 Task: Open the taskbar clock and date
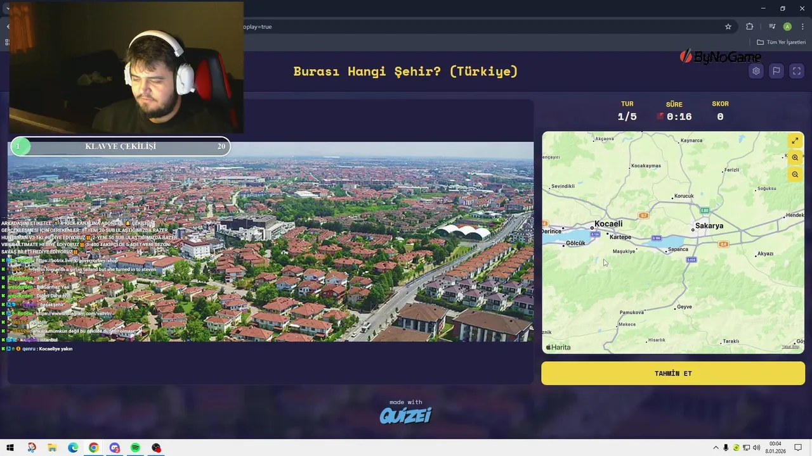pos(776,448)
